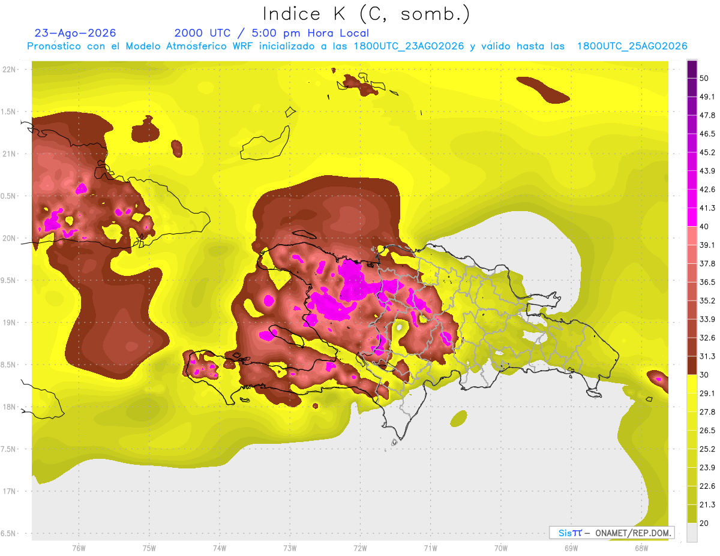Click the longitude axis label "68W"
This screenshot has width=720, height=556.
tap(641, 548)
